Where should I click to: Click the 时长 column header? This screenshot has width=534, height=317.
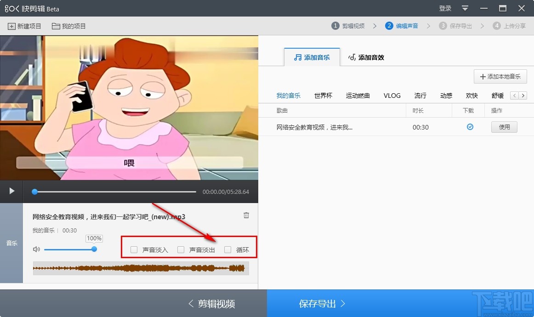[x=418, y=111]
